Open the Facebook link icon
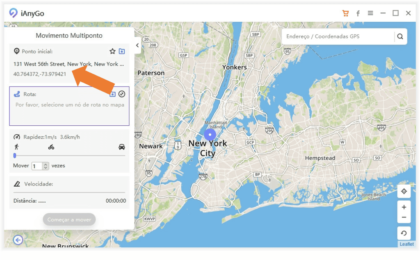The image size is (420, 260). [x=358, y=14]
